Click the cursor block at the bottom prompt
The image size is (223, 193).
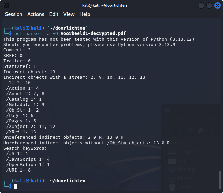pos(16,186)
